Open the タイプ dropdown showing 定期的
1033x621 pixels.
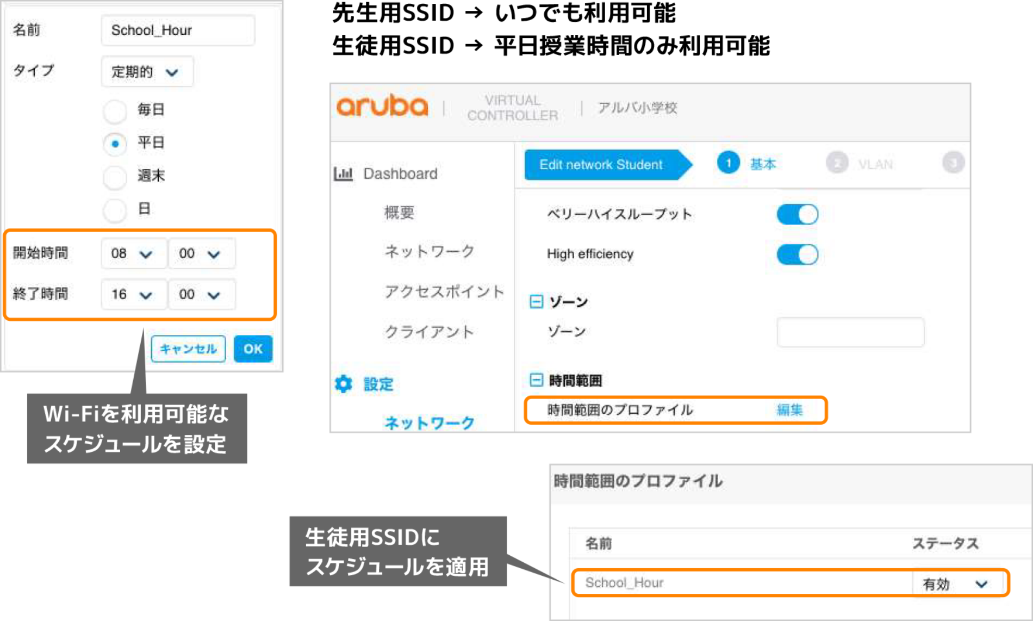pyautogui.click(x=147, y=71)
